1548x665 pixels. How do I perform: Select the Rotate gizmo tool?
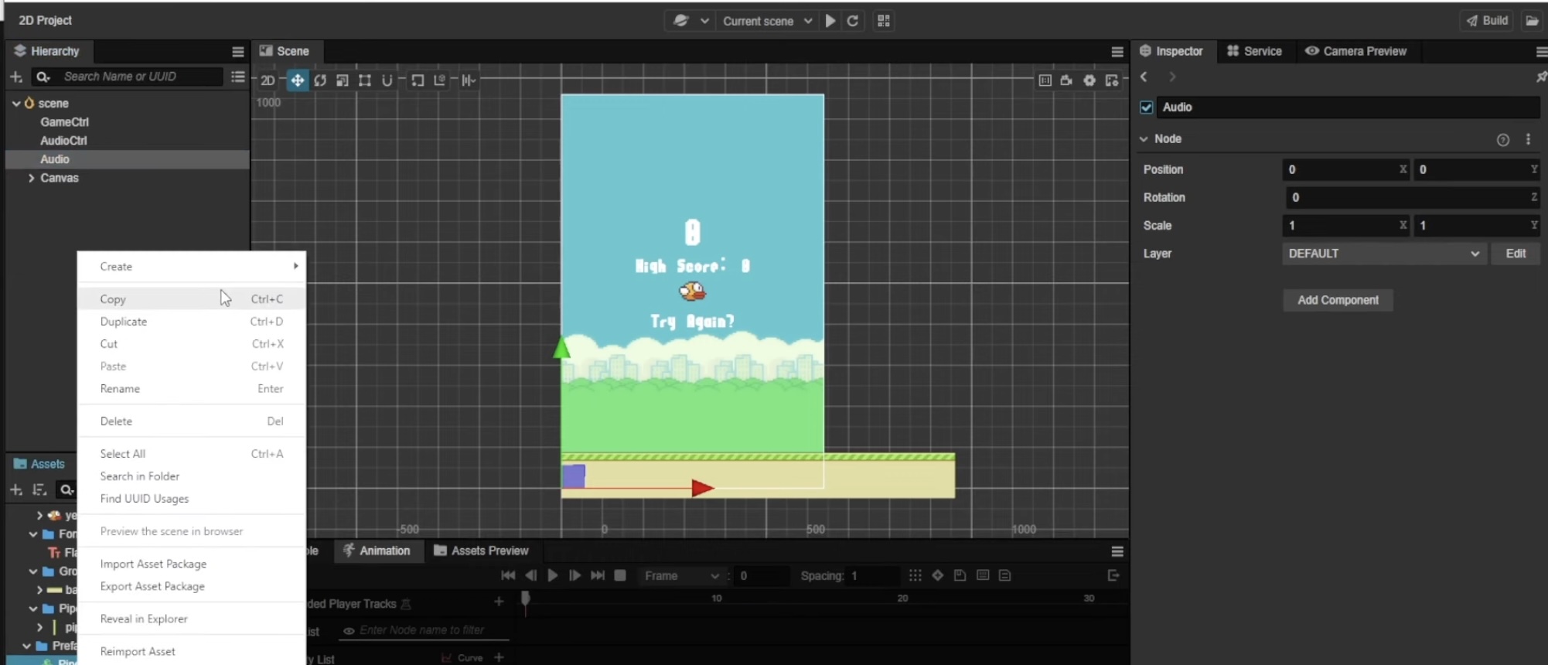320,80
